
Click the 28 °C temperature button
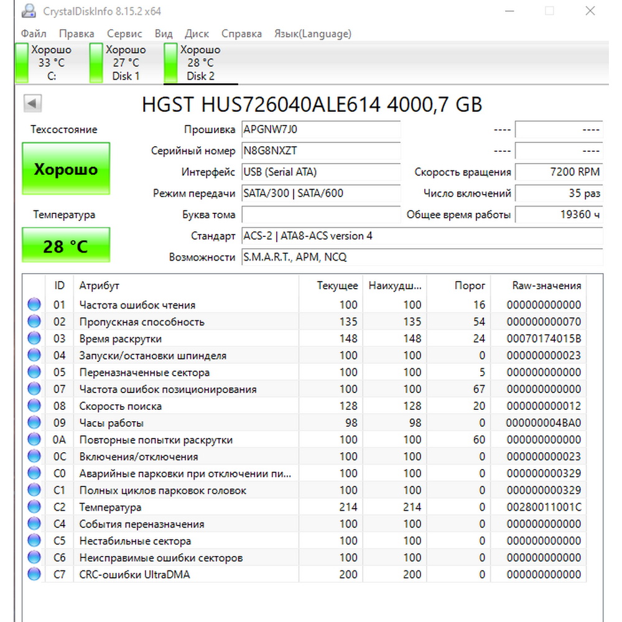click(x=66, y=245)
